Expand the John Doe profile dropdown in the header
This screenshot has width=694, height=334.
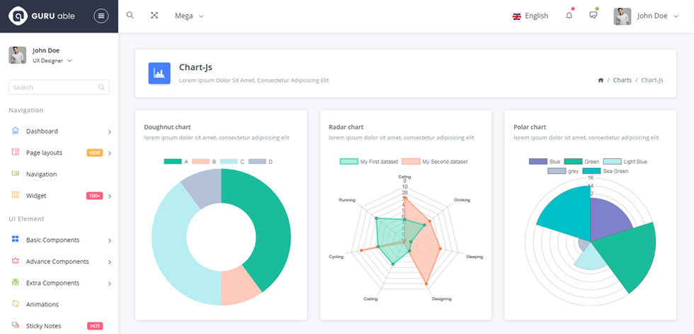(x=646, y=16)
